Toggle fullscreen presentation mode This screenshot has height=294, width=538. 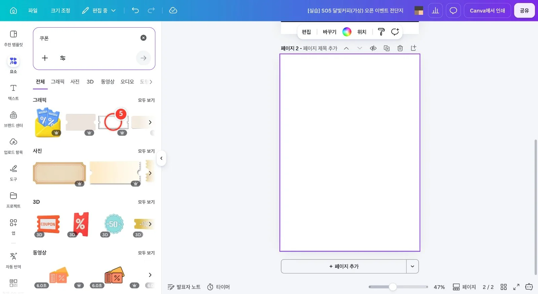(x=516, y=287)
